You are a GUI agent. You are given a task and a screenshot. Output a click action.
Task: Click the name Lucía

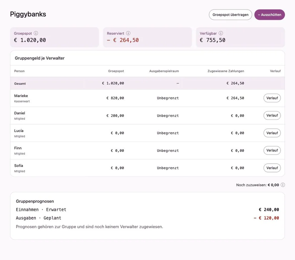point(19,131)
